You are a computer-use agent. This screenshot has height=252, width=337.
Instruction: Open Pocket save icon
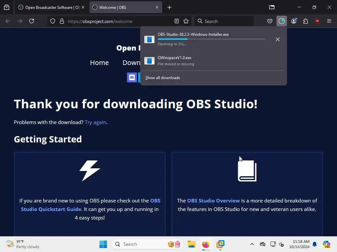270,21
